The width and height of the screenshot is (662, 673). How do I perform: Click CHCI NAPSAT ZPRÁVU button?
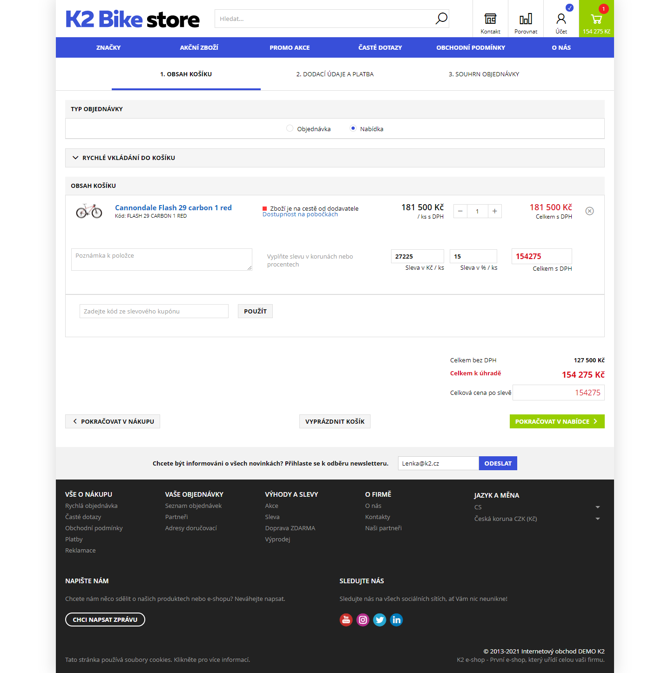pyautogui.click(x=105, y=620)
